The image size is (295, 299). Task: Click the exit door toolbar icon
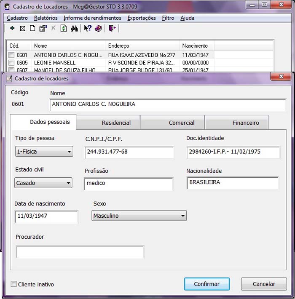(x=112, y=28)
